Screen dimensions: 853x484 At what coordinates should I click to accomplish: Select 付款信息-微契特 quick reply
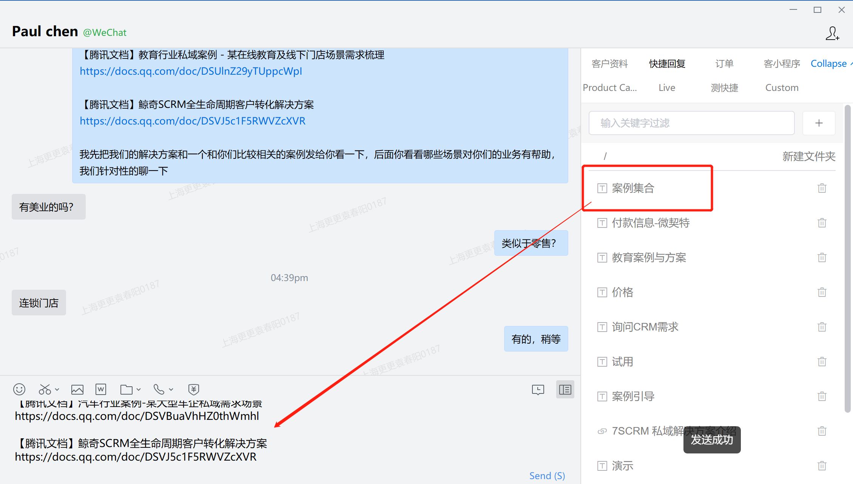pyautogui.click(x=651, y=223)
